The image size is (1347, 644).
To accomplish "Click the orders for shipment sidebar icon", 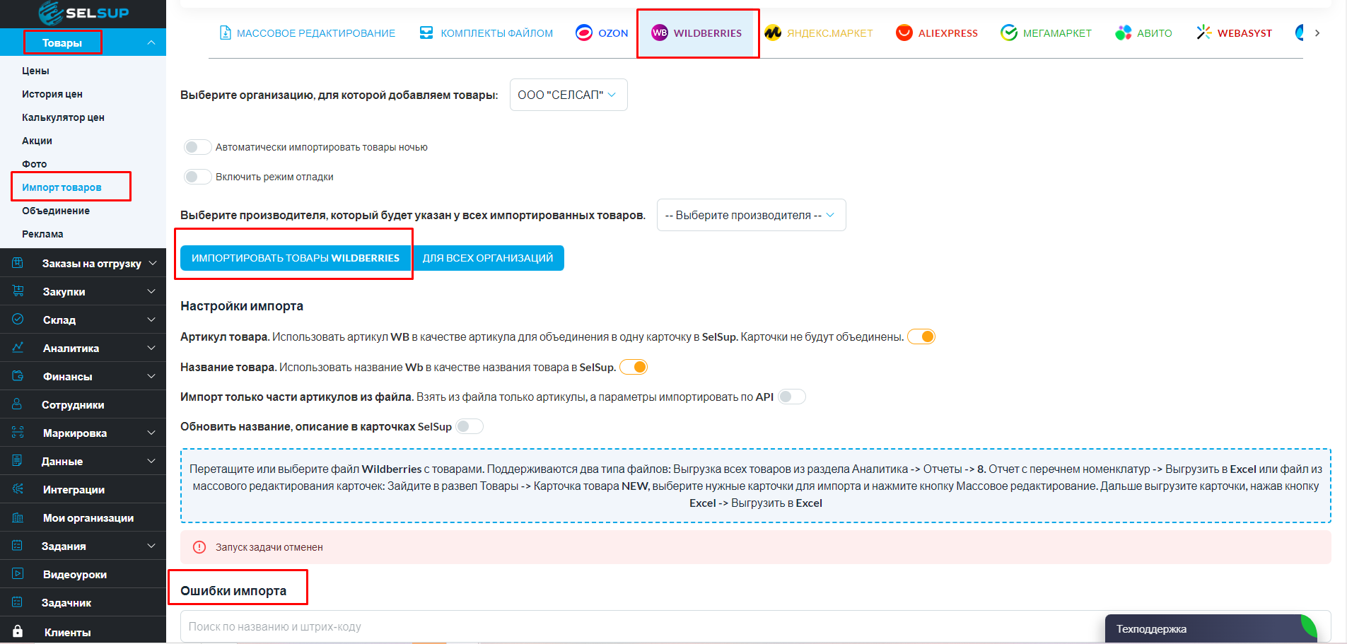I will coord(18,263).
